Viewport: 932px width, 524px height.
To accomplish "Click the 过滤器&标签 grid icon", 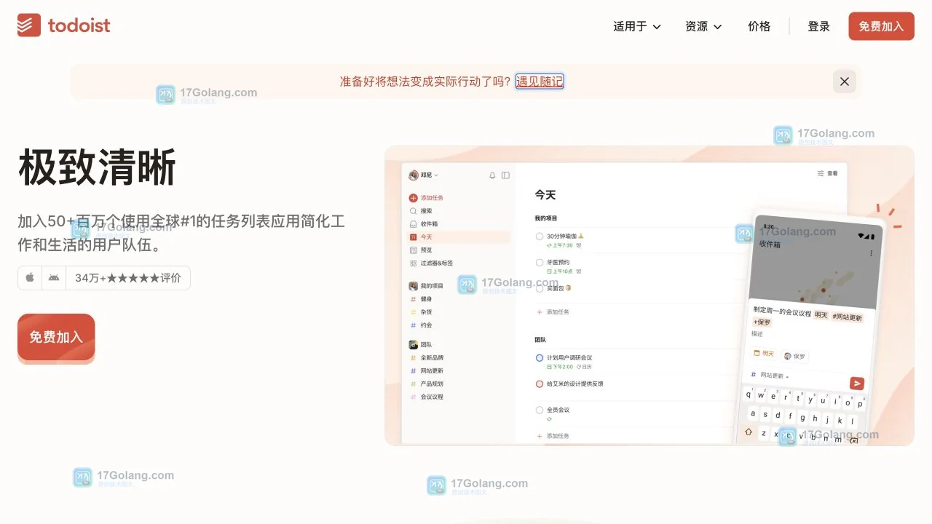I will (x=414, y=263).
